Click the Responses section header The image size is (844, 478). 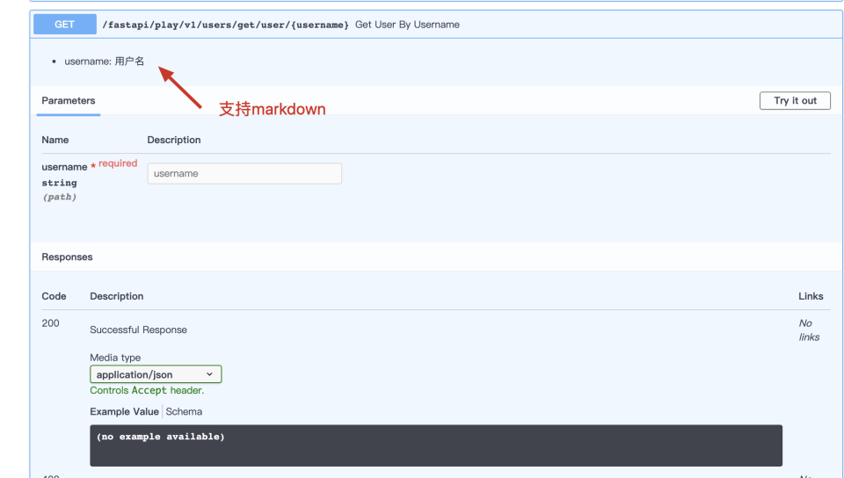click(x=68, y=257)
